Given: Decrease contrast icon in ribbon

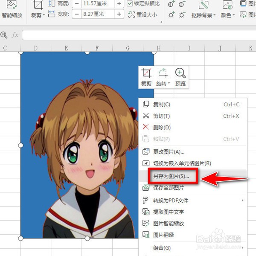Looking at the screenshot, I should [x=182, y=4].
